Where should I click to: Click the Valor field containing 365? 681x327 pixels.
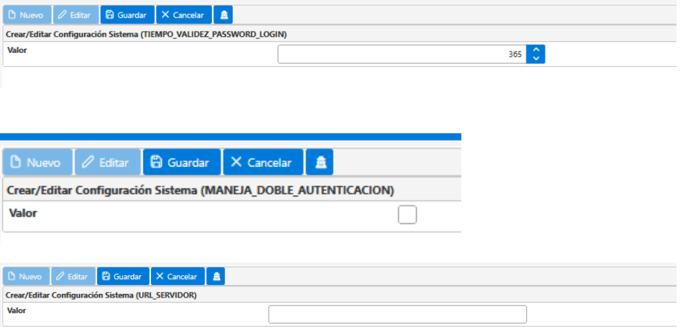402,54
